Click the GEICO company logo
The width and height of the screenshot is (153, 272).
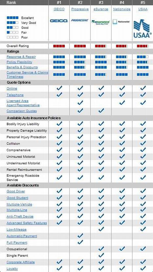coord(59,21)
